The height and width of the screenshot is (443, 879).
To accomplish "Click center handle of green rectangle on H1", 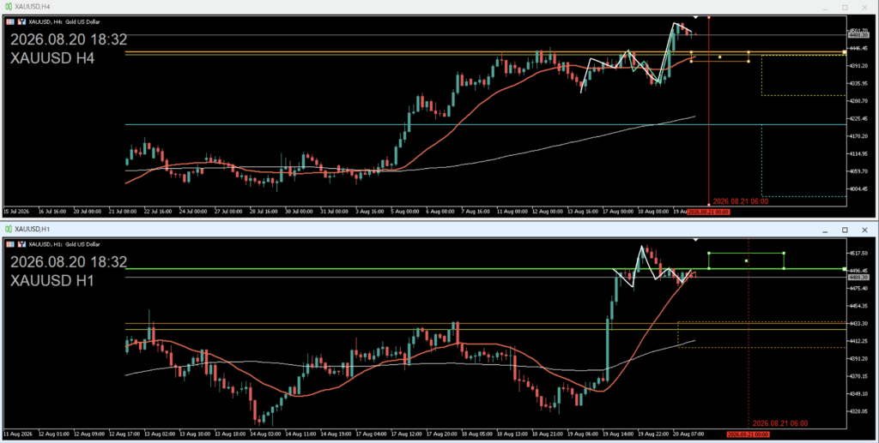I will 746,260.
